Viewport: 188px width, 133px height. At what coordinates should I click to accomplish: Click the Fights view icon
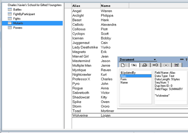point(10,19)
